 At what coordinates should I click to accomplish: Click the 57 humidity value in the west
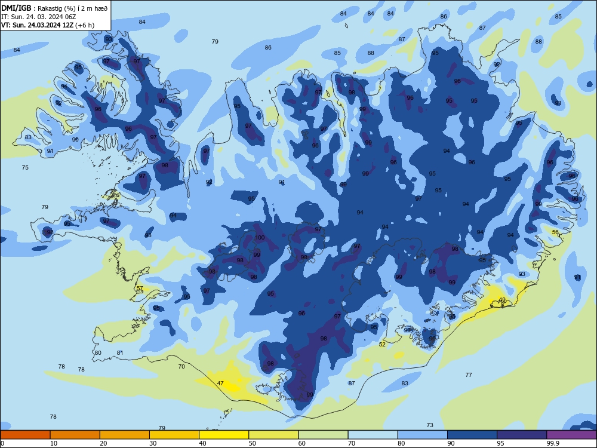140,289
